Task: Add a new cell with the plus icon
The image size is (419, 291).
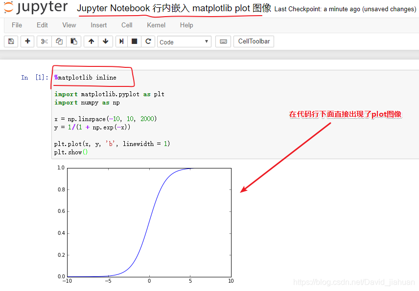Action: click(27, 42)
